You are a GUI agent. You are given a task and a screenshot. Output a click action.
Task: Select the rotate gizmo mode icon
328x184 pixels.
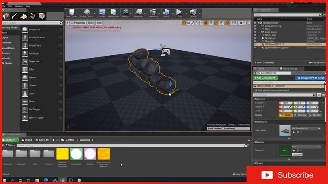click(x=189, y=22)
